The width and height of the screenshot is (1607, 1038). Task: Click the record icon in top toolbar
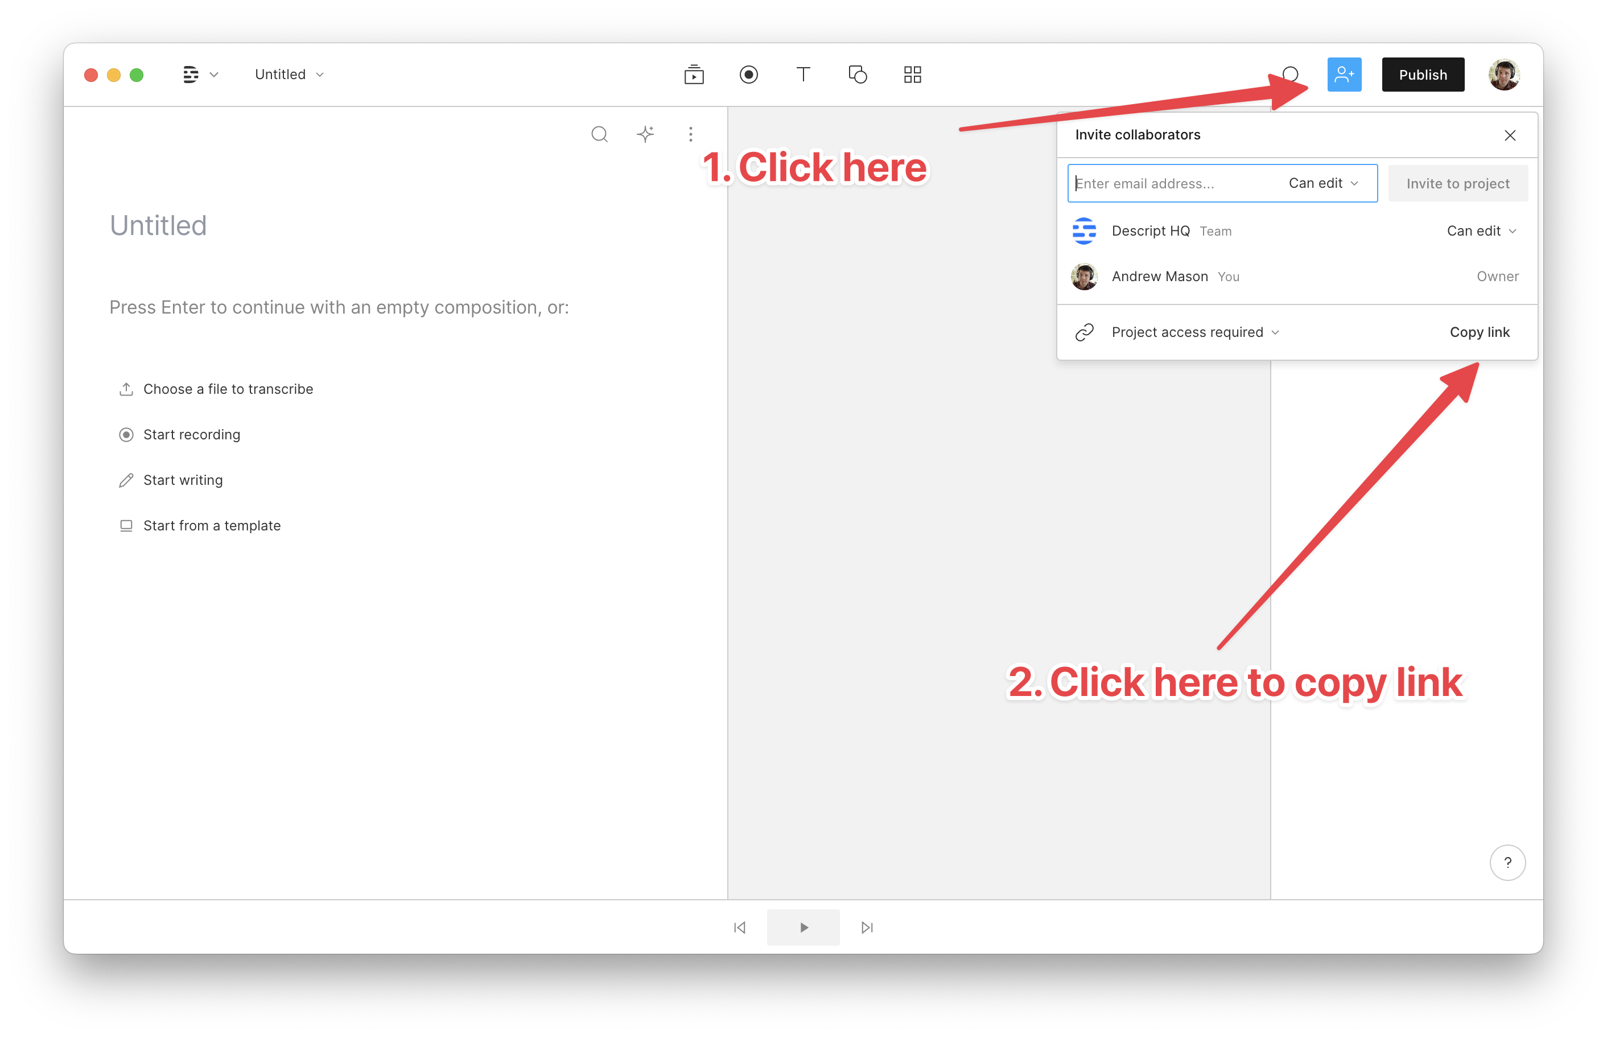coord(748,74)
